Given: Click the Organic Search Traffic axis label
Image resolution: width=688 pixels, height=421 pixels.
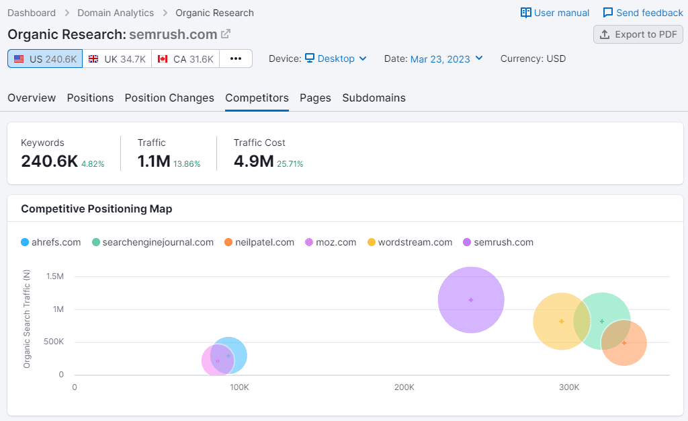Looking at the screenshot, I should pyautogui.click(x=27, y=319).
